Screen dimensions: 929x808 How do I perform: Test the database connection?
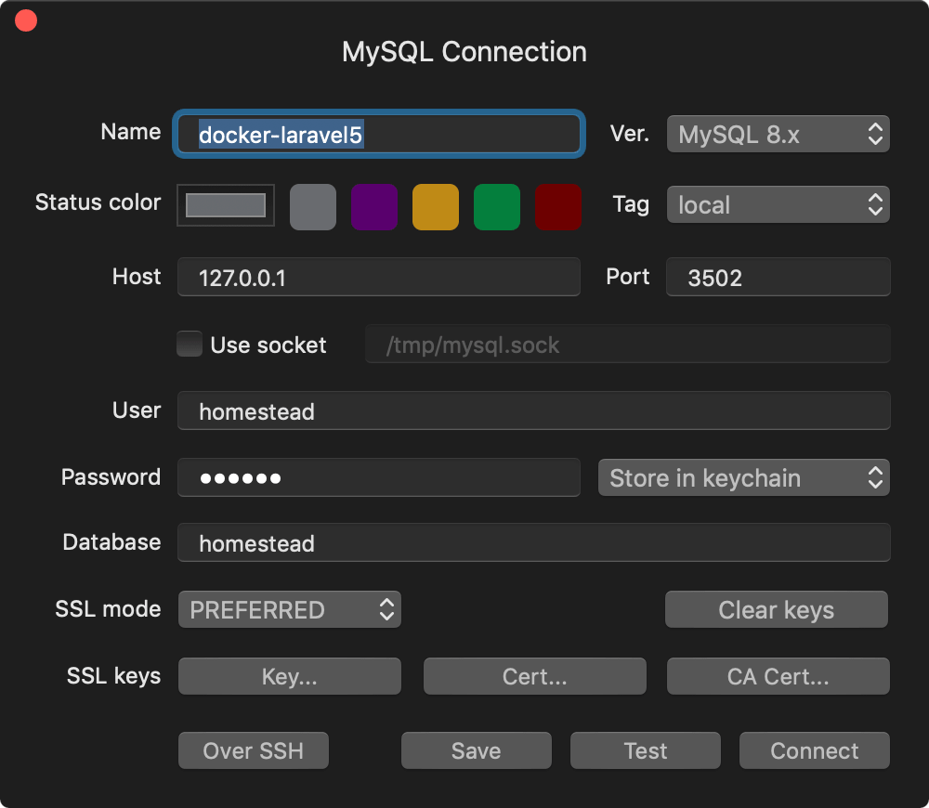click(x=645, y=750)
